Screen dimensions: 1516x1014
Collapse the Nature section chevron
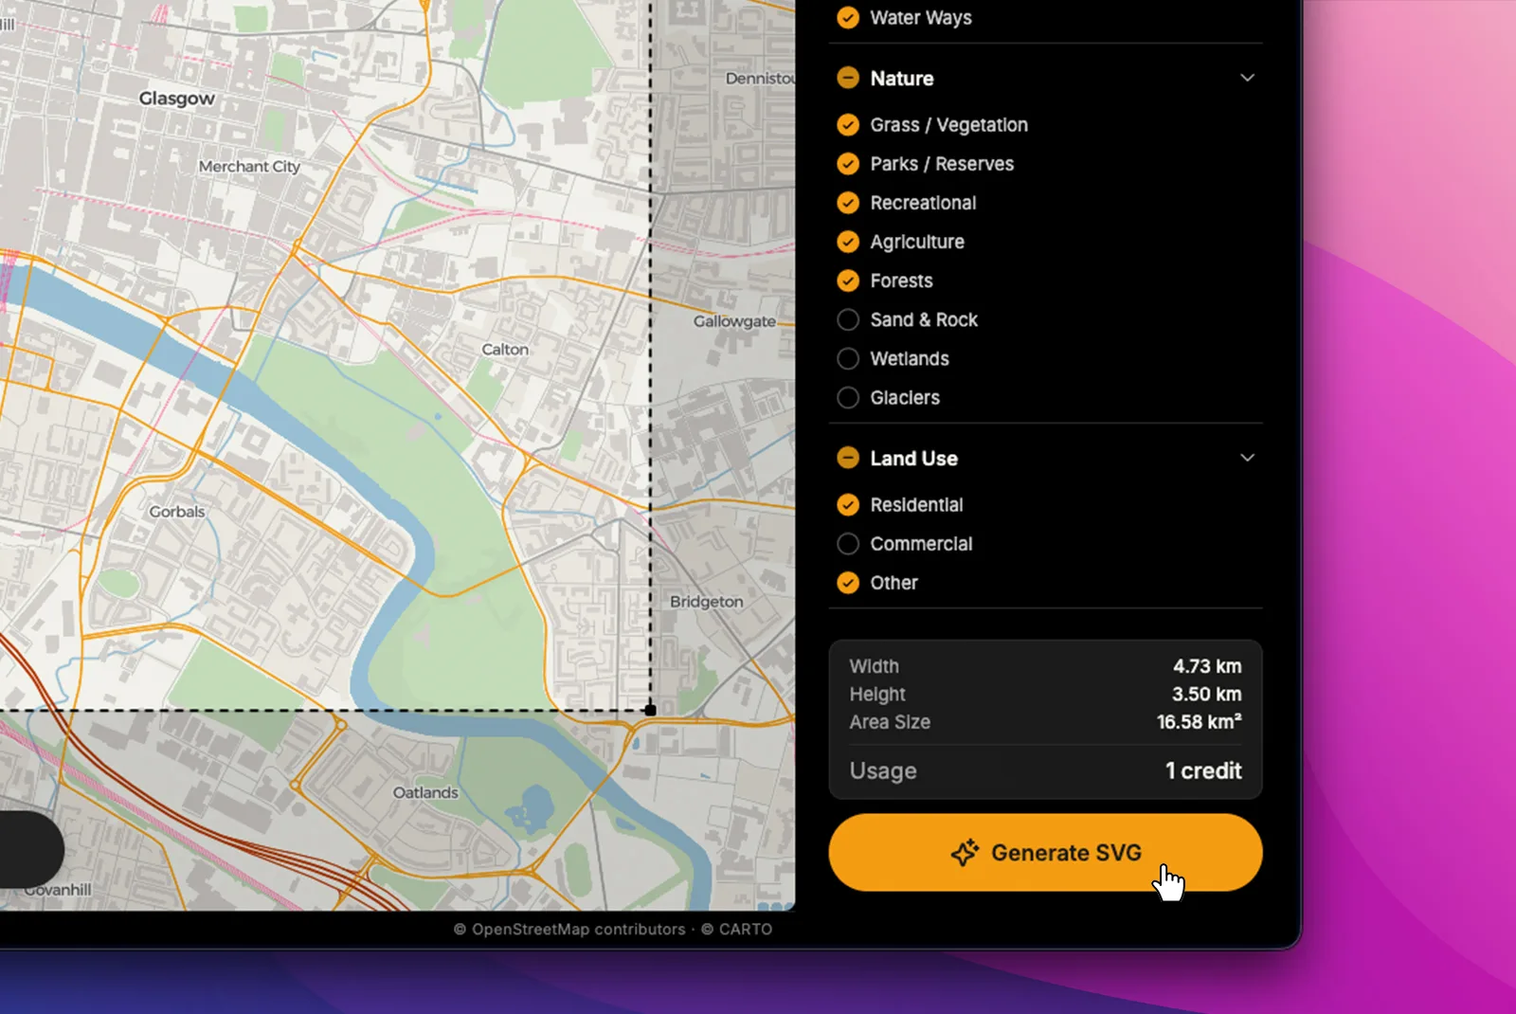click(1247, 78)
